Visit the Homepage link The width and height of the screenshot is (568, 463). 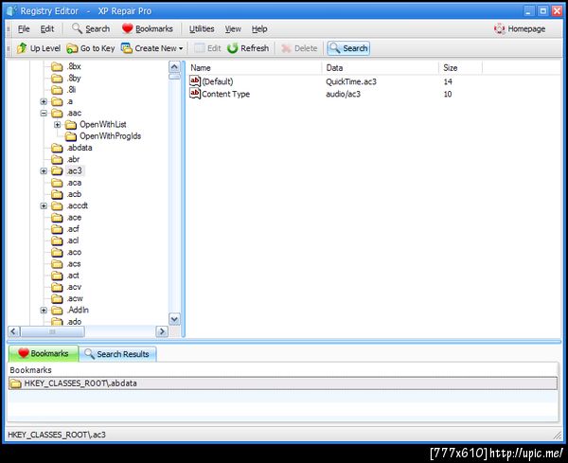point(520,28)
